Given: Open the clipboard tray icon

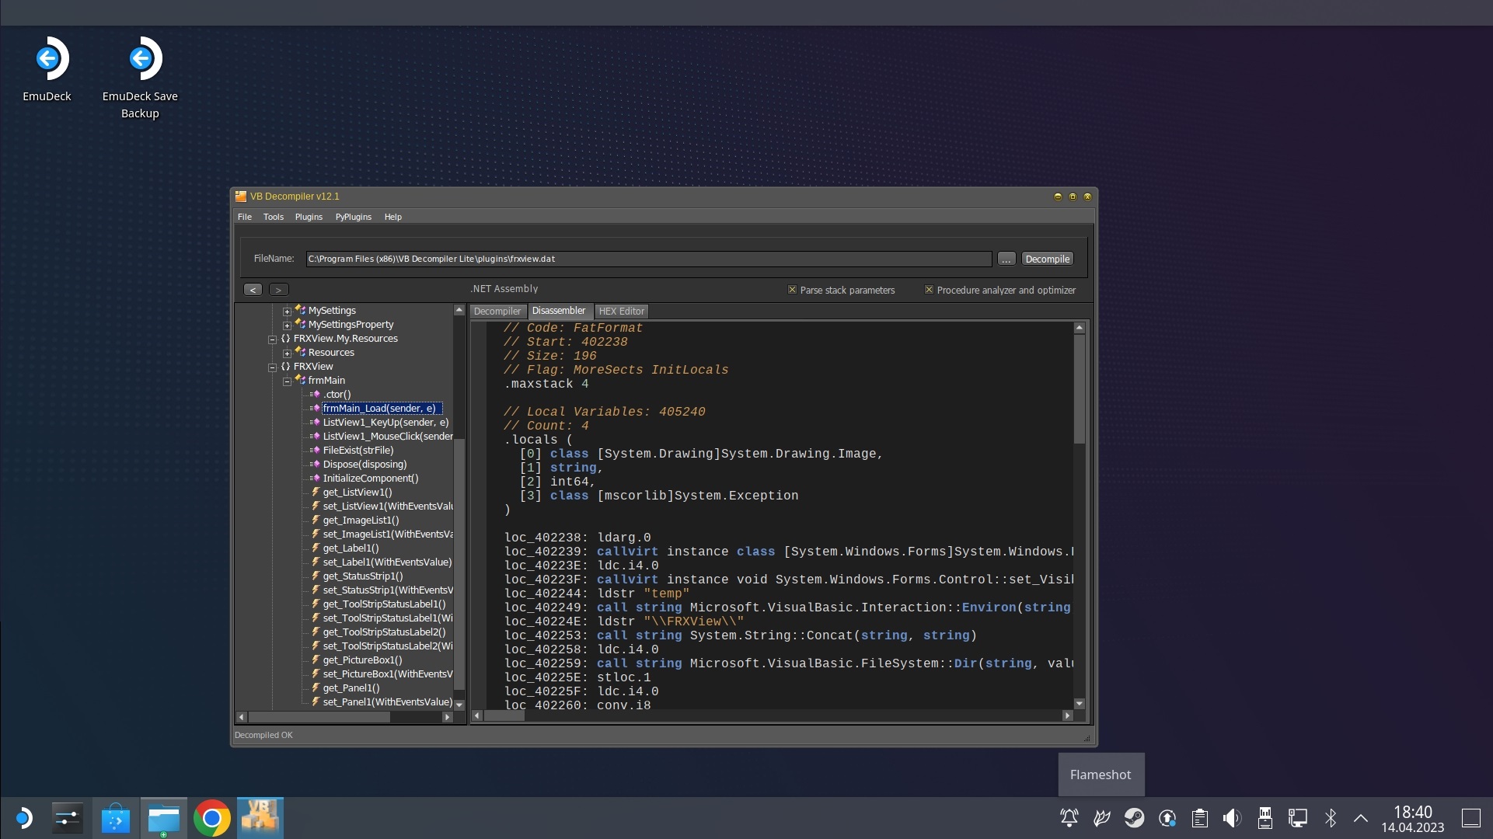Looking at the screenshot, I should pyautogui.click(x=1200, y=818).
